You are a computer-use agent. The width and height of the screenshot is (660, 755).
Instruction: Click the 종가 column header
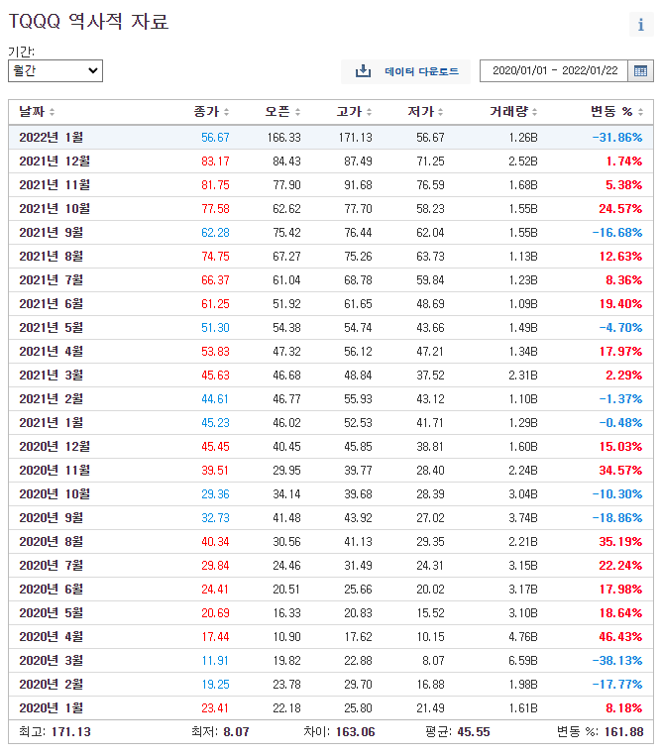coord(207,112)
